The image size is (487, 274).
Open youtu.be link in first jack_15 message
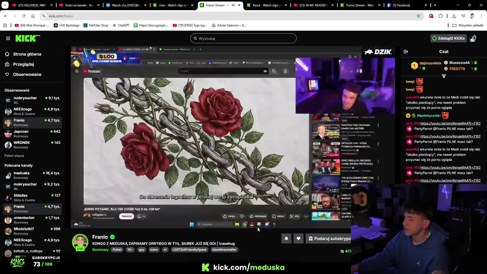click(450, 124)
